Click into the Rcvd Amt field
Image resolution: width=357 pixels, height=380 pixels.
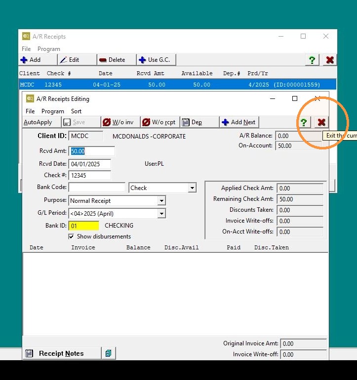(x=92, y=151)
